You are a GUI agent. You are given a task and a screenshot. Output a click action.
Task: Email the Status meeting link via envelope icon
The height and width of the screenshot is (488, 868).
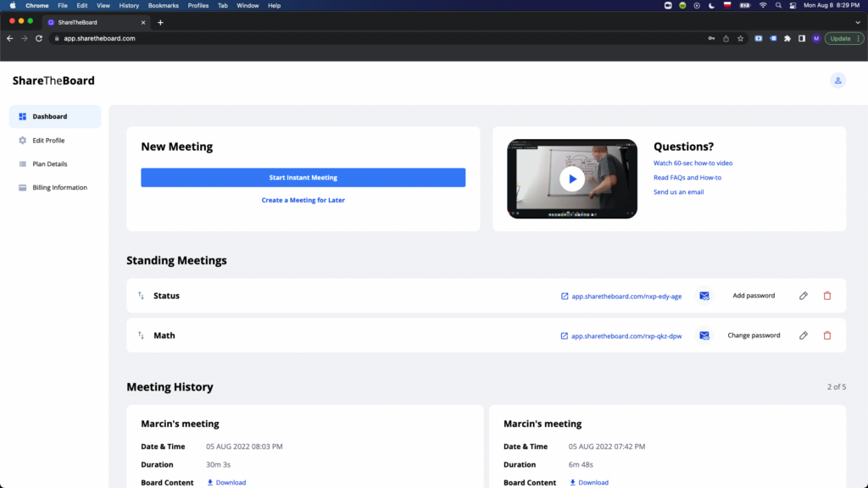point(704,296)
